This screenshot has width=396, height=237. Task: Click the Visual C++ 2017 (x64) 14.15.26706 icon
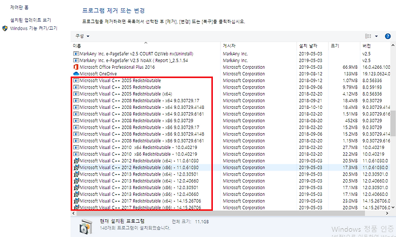tap(76, 201)
